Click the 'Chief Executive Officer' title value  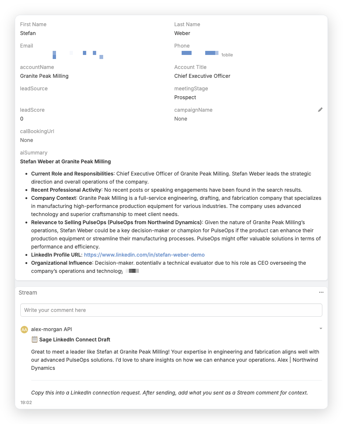202,76
